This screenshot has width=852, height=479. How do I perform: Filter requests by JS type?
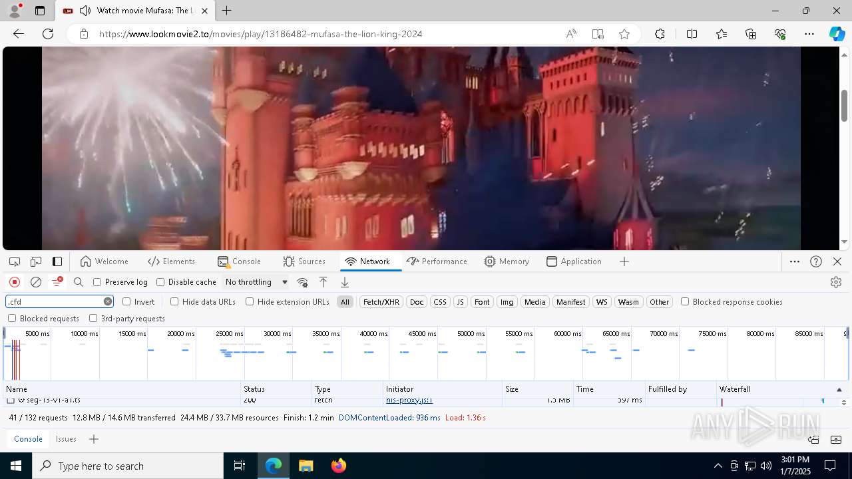[460, 302]
